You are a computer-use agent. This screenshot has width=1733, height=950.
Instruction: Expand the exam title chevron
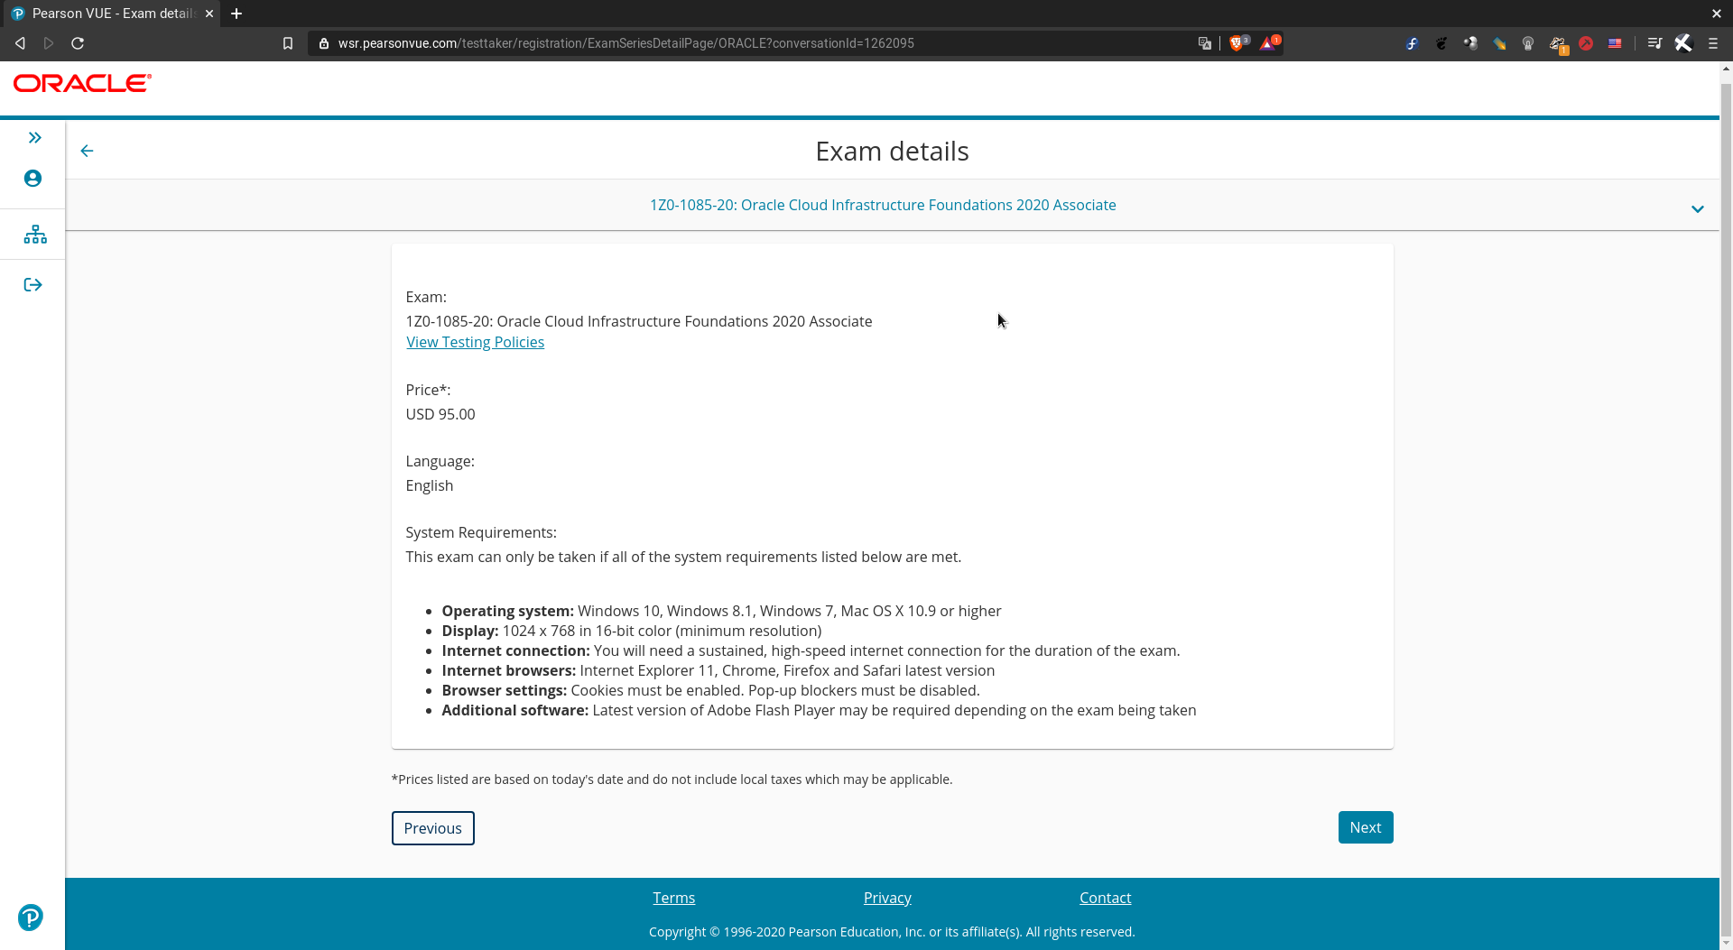point(1698,208)
